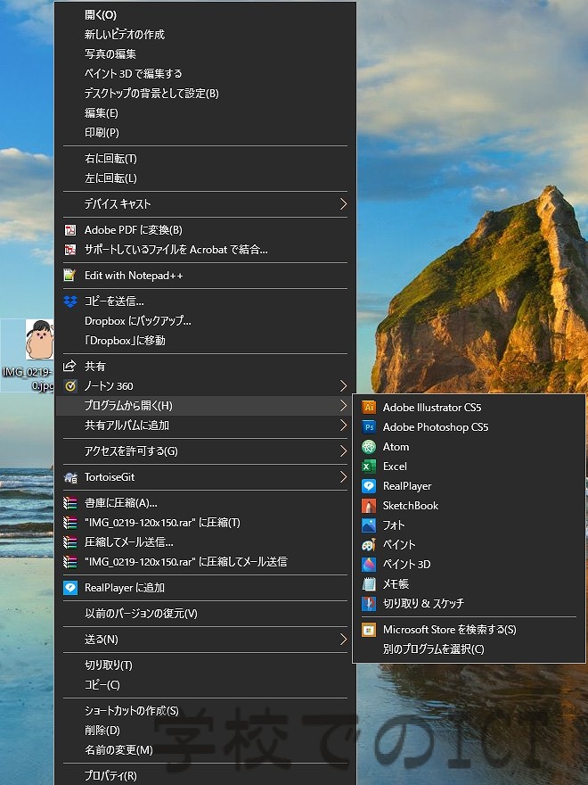The height and width of the screenshot is (785, 588).
Task: Select Dropbox にバックアップ...
Action: point(205,321)
